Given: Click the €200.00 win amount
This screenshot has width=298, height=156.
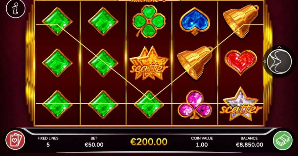Looking at the screenshot, I should (x=149, y=142).
